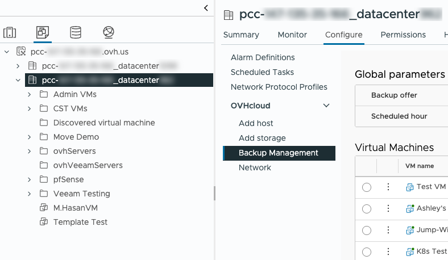The height and width of the screenshot is (260, 448).
Task: Collapse the selected pcc datacenter node
Action: coord(18,80)
